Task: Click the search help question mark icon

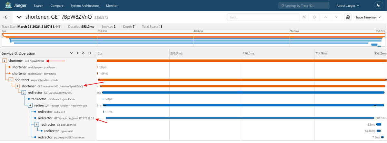Action: click(x=304, y=17)
